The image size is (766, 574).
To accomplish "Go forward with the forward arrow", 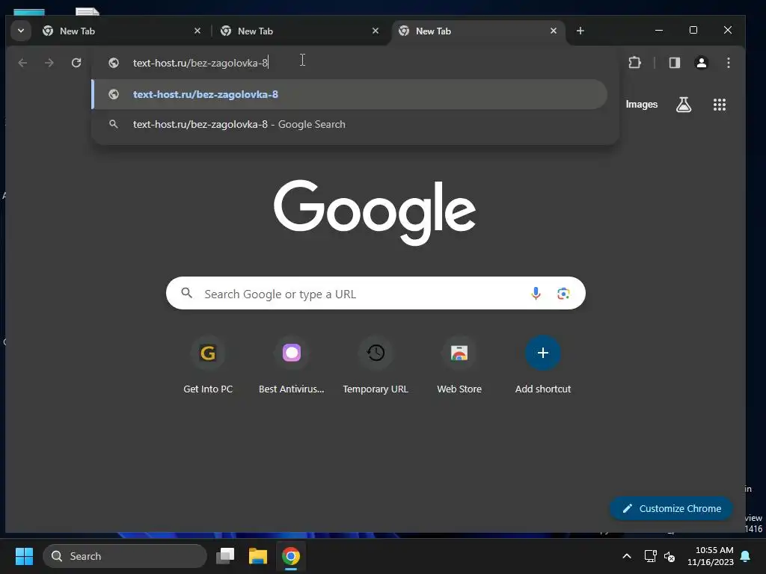I will tap(49, 63).
